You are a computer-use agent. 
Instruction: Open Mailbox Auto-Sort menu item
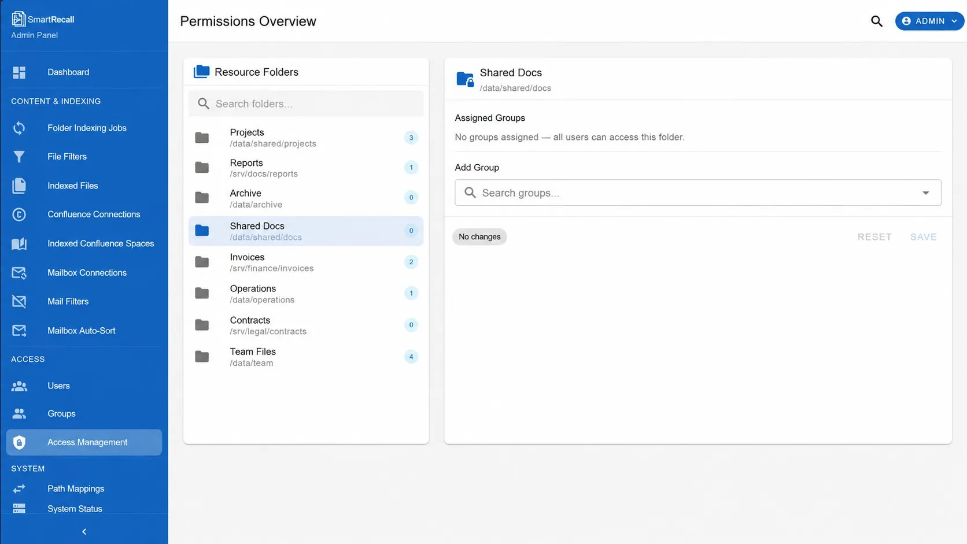tap(84, 331)
